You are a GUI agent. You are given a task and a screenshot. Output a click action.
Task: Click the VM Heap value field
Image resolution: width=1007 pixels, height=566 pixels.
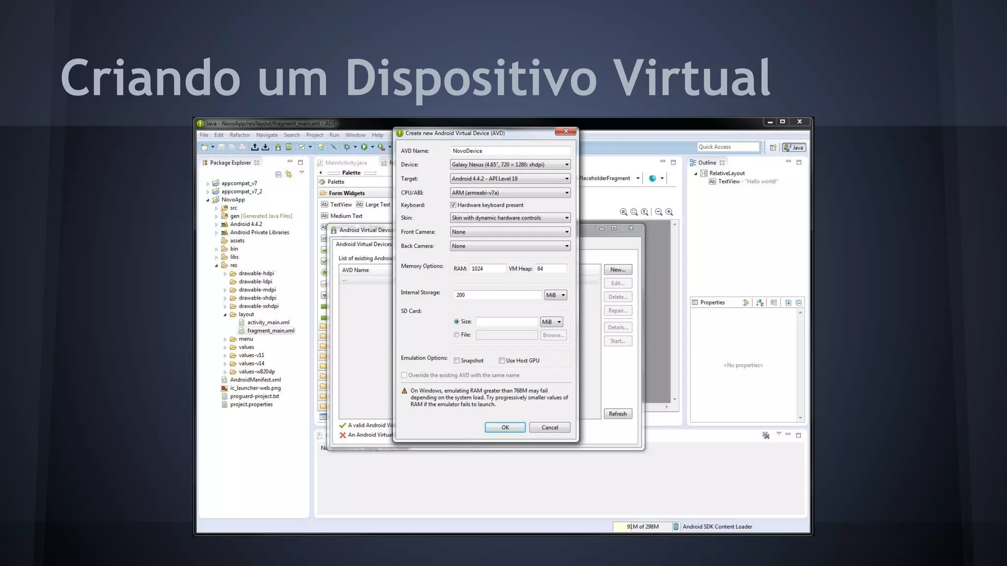coord(551,269)
